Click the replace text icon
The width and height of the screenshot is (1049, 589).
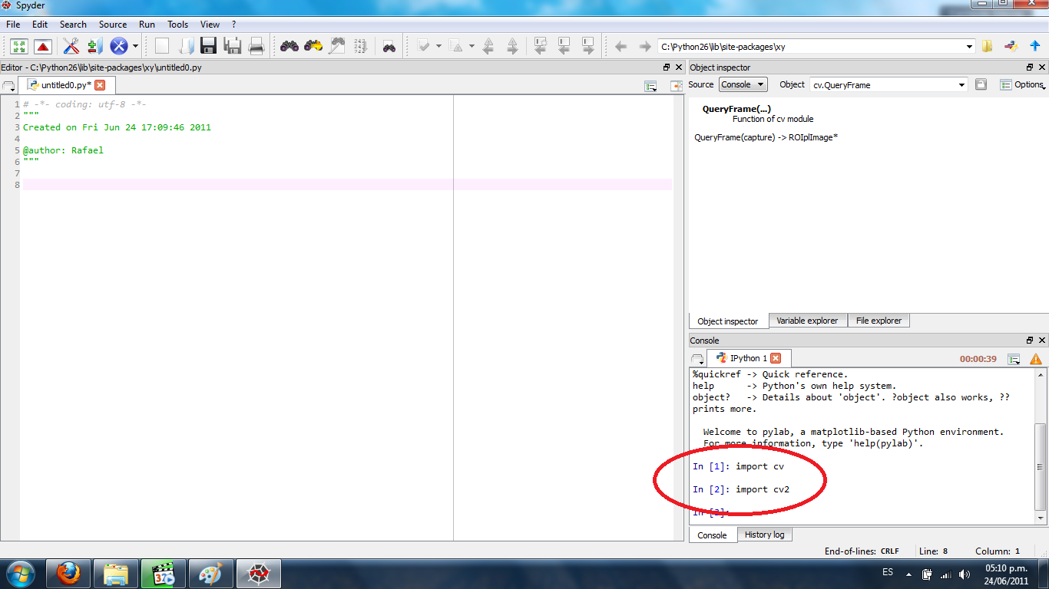(337, 46)
